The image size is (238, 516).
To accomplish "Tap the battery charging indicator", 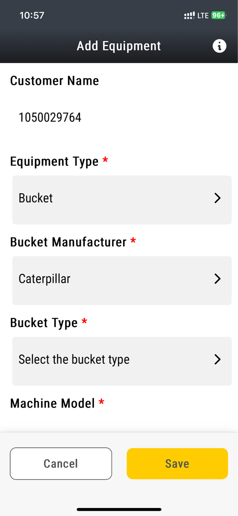I will [x=219, y=15].
